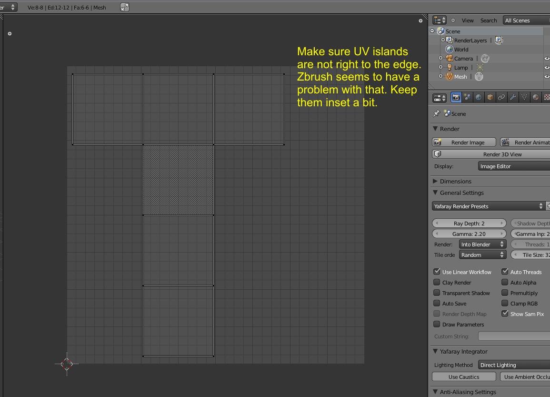This screenshot has width=550, height=397.
Task: Toggle Mesh visibility with the eye icon
Action: (x=547, y=76)
